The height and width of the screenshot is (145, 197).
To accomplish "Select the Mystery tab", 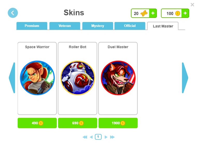I will point(98,26).
